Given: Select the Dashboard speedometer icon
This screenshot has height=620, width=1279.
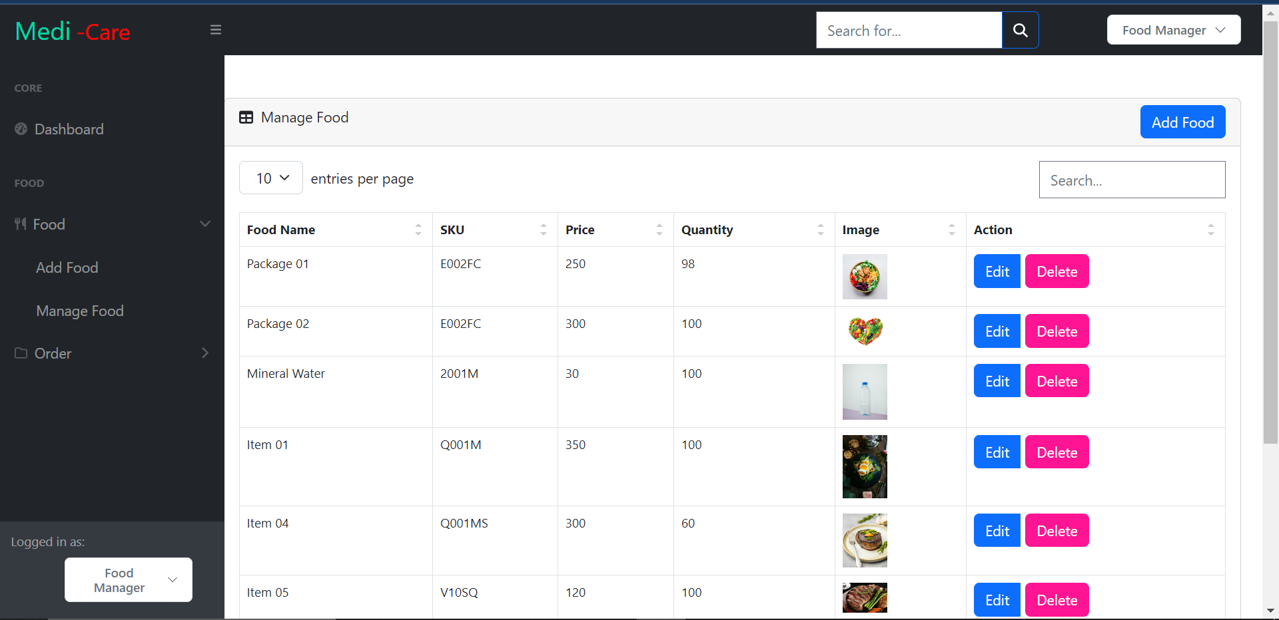Looking at the screenshot, I should coord(21,129).
